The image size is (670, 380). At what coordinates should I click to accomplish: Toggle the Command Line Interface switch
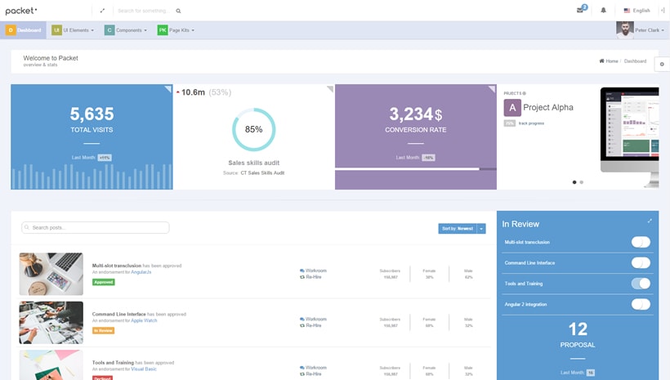[x=641, y=263]
